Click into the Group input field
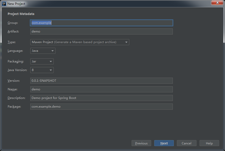The width and height of the screenshot is (225, 151). point(102,23)
